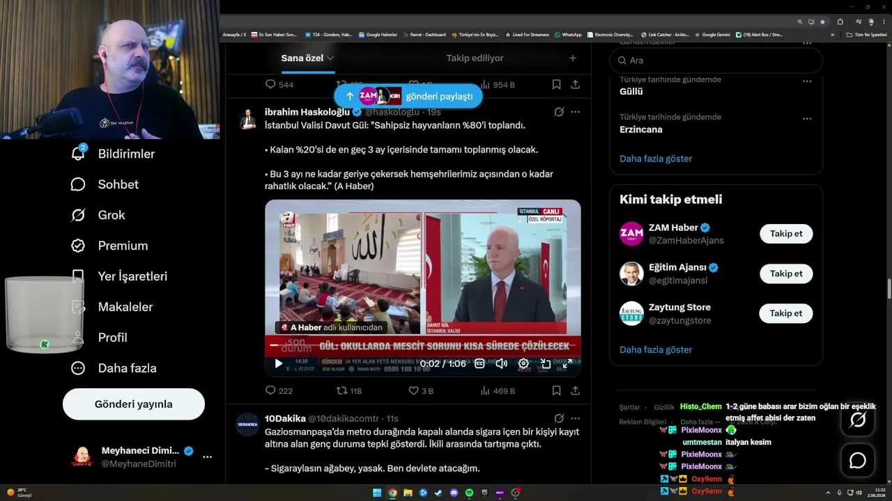Open Google Gemini bookmark

(x=712, y=35)
